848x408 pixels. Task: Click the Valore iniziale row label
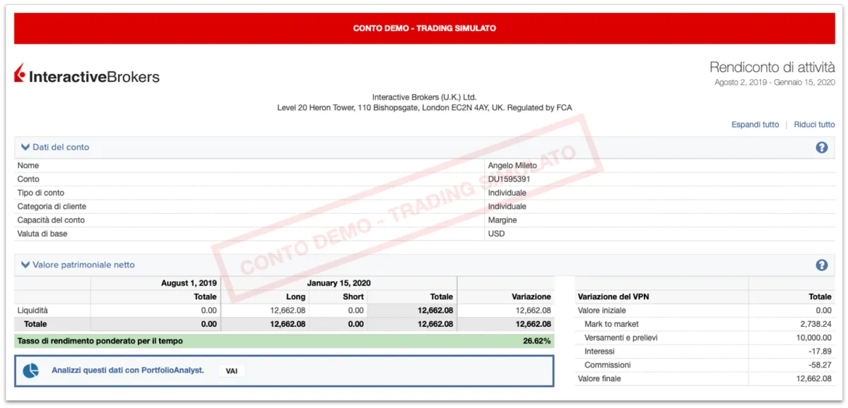(x=602, y=310)
